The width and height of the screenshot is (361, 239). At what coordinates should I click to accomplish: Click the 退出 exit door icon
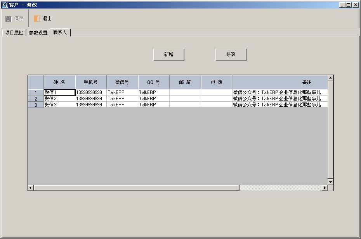point(36,19)
